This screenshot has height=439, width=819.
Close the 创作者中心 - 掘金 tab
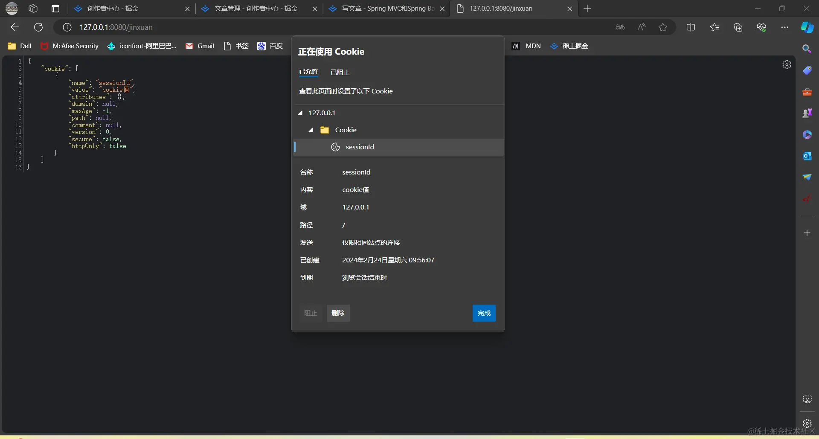point(187,9)
